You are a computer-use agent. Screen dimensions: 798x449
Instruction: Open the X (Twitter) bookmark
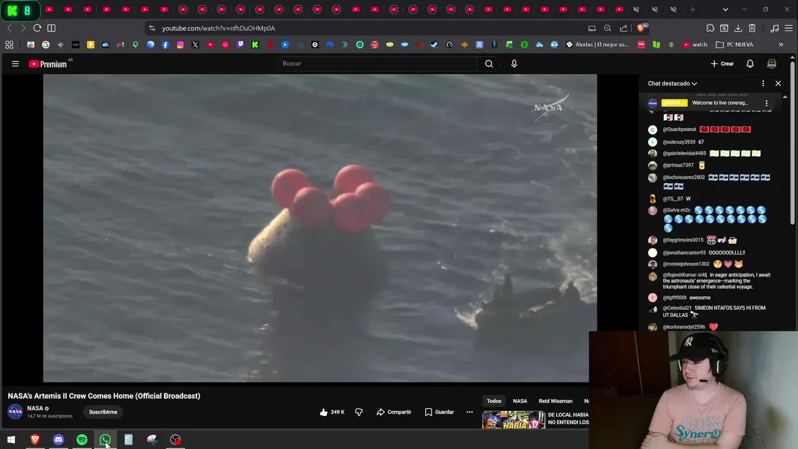click(x=195, y=45)
